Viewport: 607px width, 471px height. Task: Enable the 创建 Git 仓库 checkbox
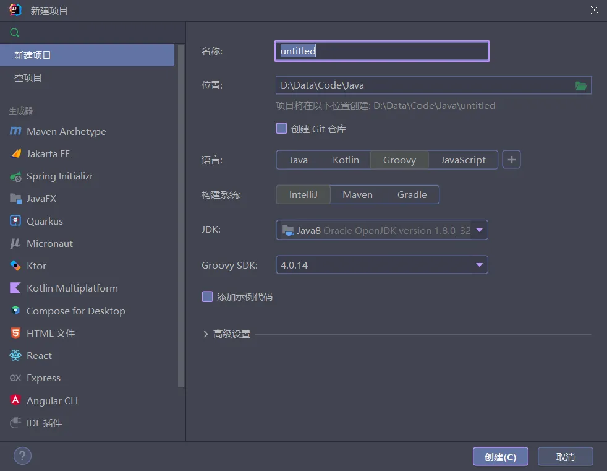coord(281,128)
